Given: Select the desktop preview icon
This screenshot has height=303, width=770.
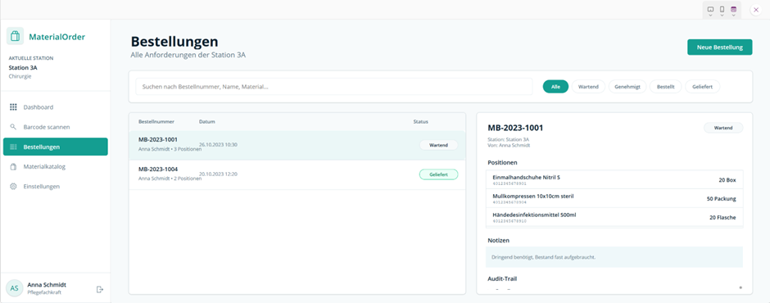Looking at the screenshot, I should 710,9.
